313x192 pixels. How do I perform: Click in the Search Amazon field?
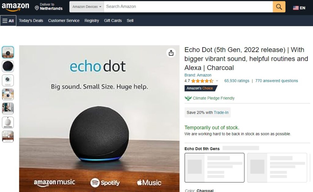click(x=188, y=7)
